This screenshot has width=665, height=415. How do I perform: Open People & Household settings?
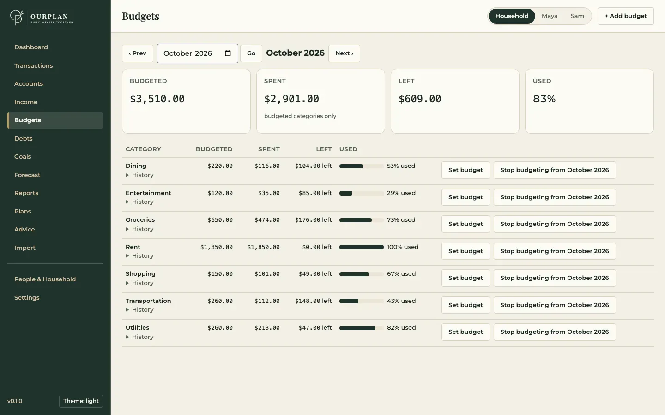pos(55,279)
